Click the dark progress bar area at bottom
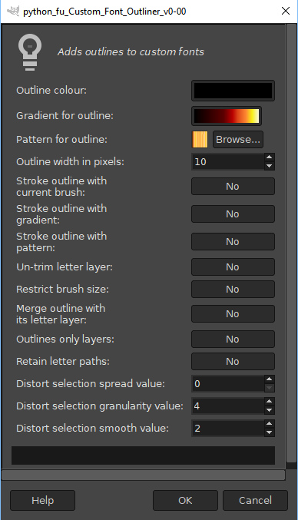The width and height of the screenshot is (298, 520). (143, 455)
